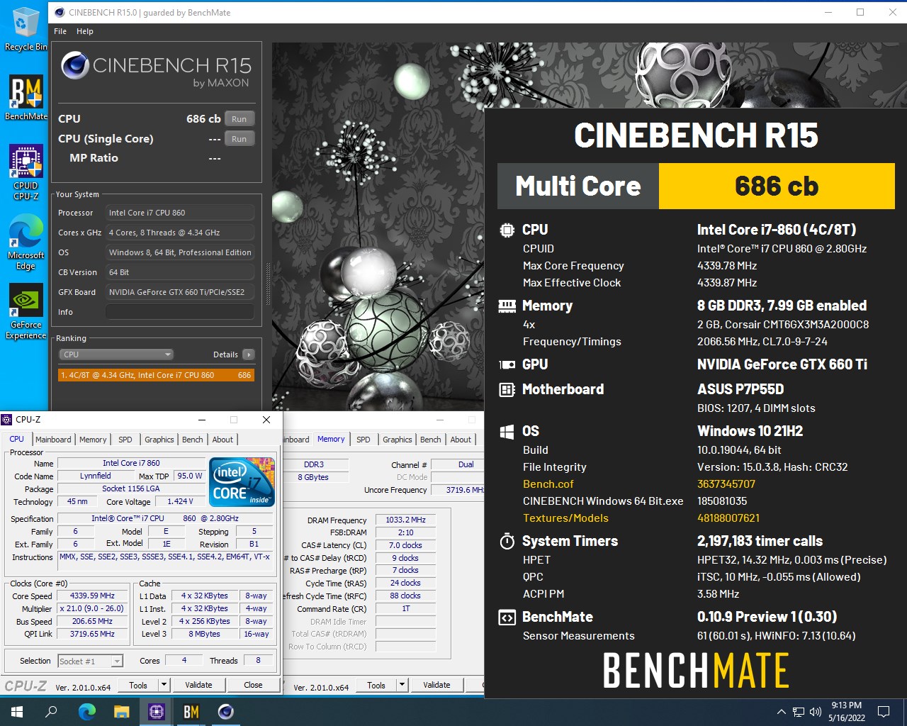Open volume control tray icon
This screenshot has width=907, height=726.
[x=816, y=712]
